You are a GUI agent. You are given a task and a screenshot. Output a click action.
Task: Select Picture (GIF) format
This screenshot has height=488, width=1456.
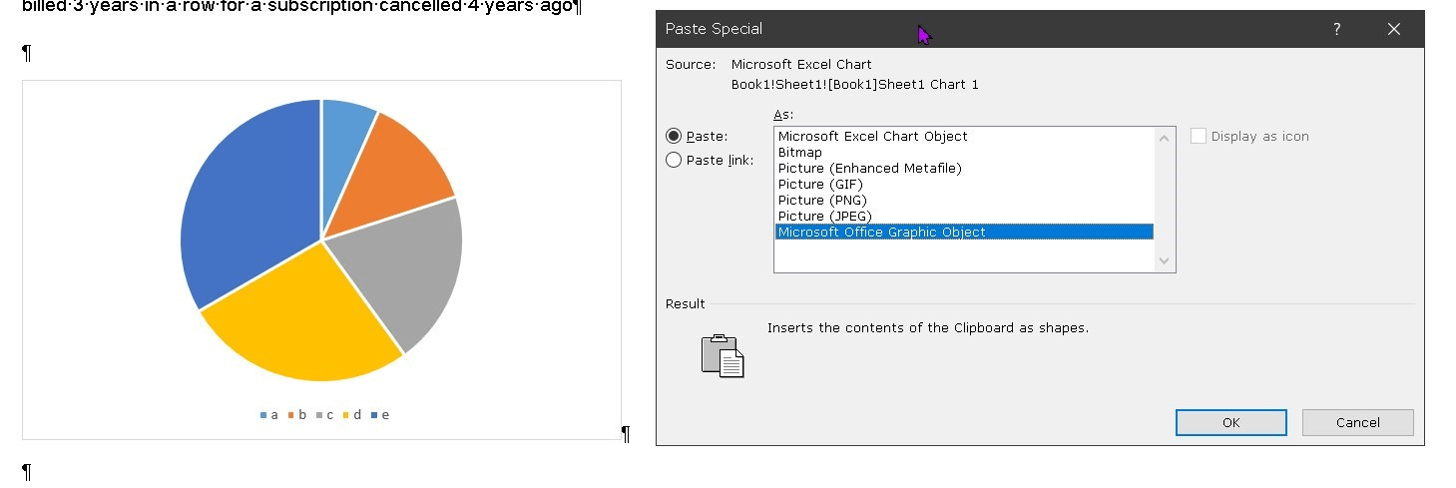click(820, 185)
